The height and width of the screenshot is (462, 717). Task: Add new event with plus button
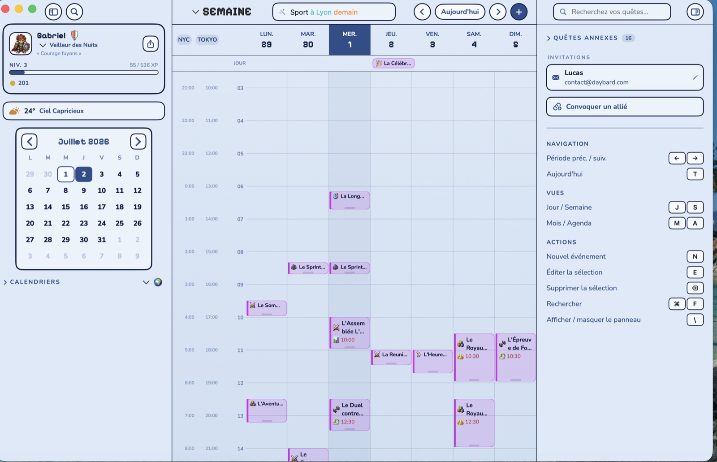[519, 12]
